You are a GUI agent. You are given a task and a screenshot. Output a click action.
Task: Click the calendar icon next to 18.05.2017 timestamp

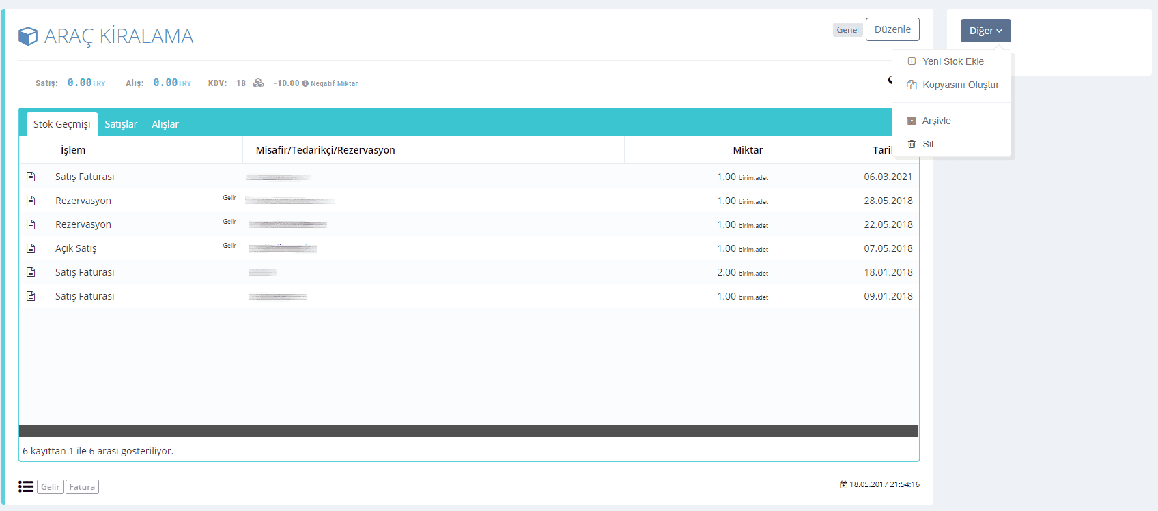click(x=843, y=484)
